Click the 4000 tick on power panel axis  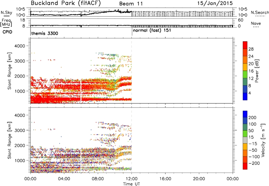[20, 46]
